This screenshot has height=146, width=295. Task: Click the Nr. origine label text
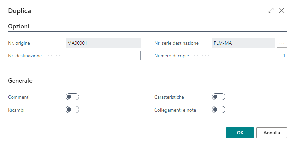click(19, 43)
